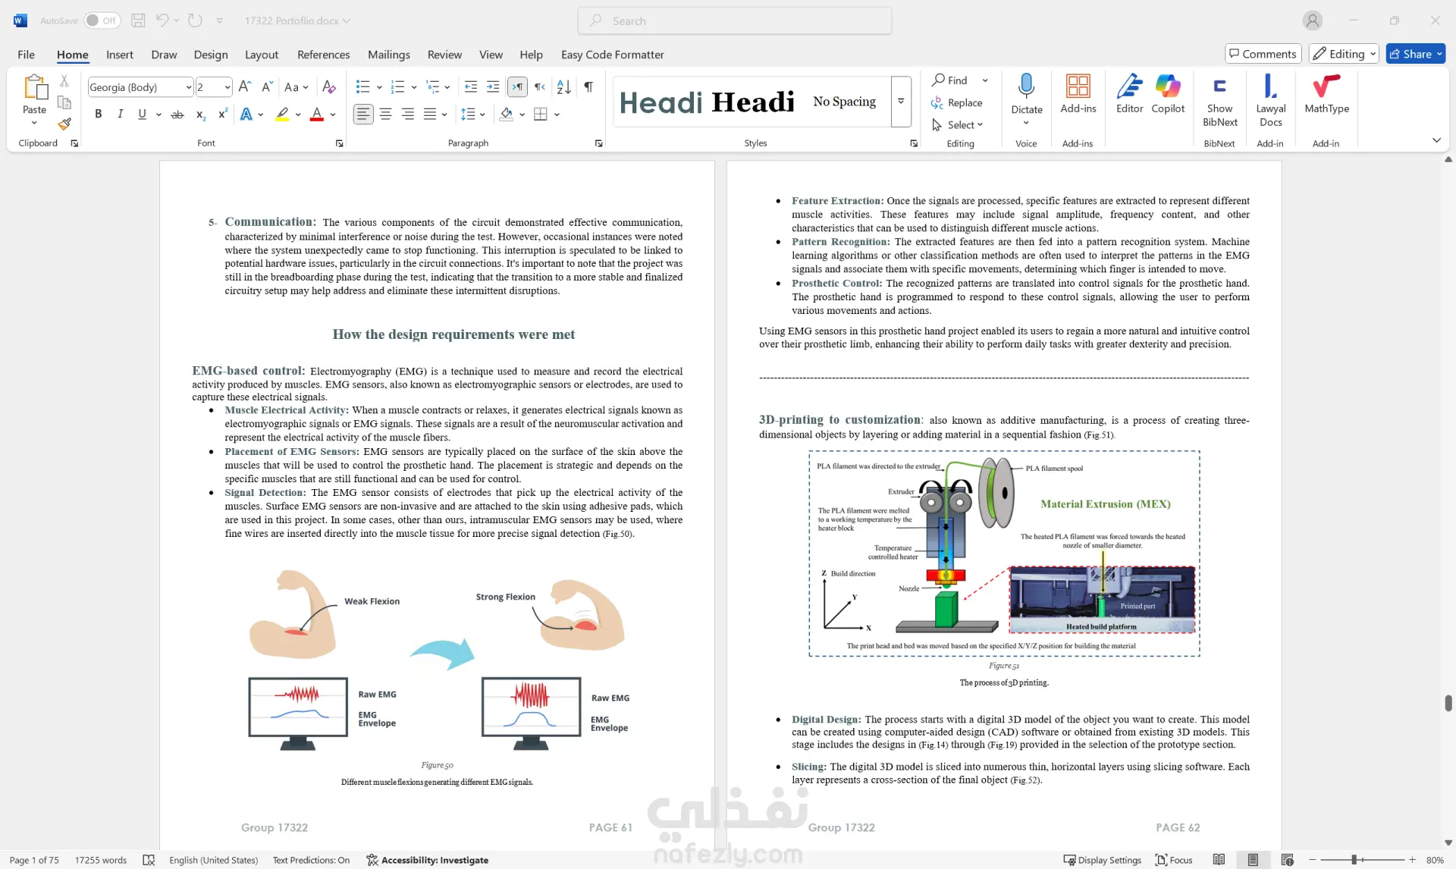Click the document Search box
The width and height of the screenshot is (1456, 869).
point(734,21)
